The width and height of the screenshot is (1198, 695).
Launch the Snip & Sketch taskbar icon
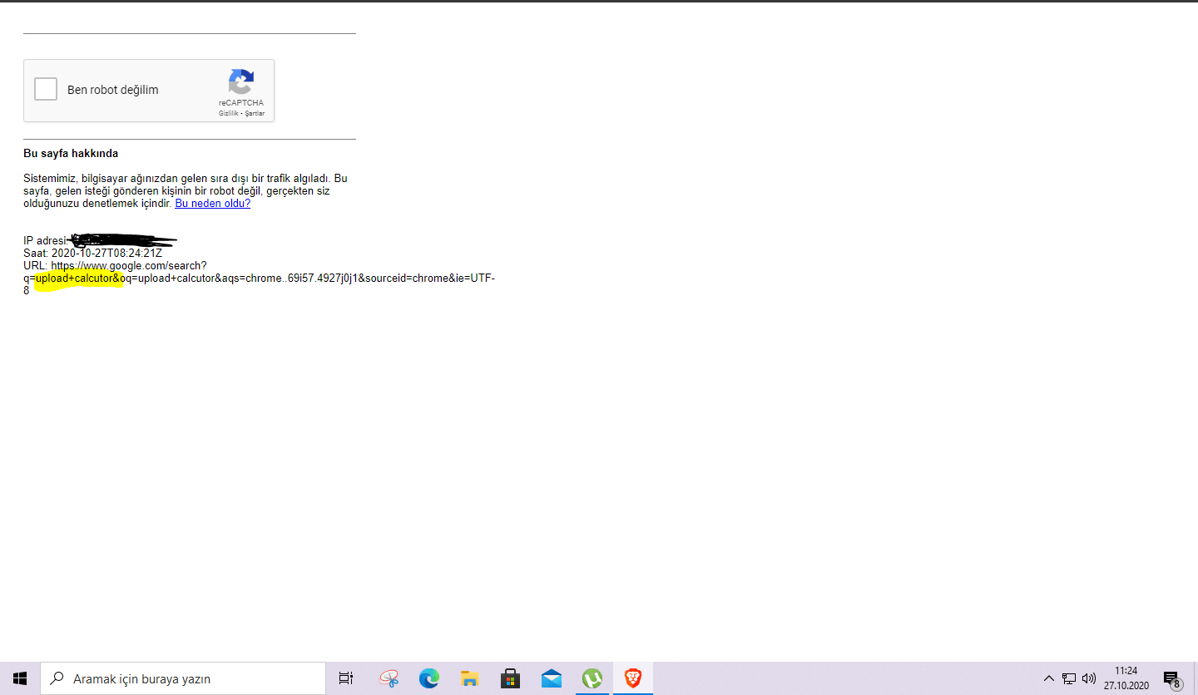pos(389,678)
